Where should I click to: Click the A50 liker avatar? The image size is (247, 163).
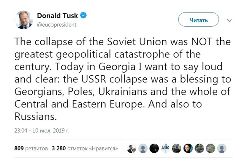tap(165, 148)
